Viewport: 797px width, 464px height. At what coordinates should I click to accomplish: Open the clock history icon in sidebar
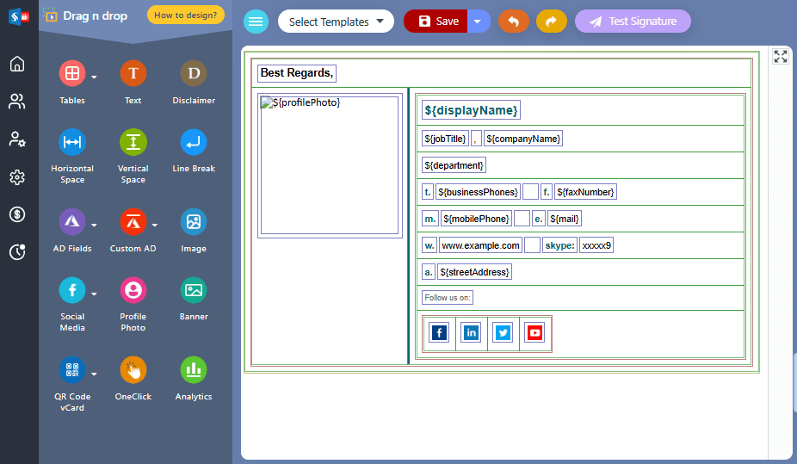coord(17,251)
